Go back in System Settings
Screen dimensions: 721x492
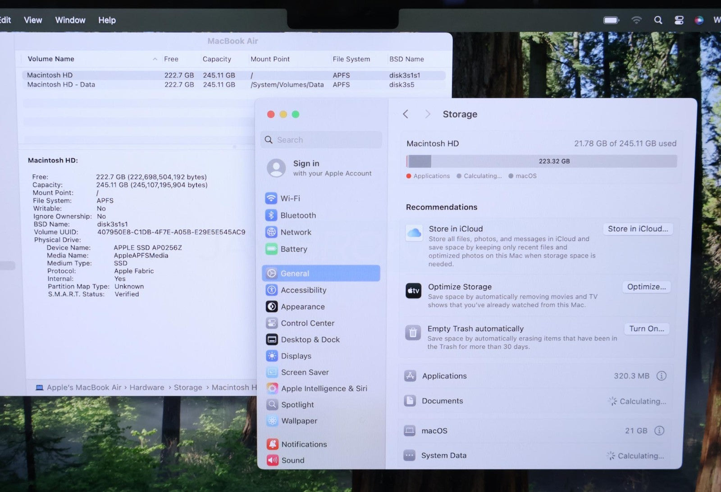(x=406, y=114)
